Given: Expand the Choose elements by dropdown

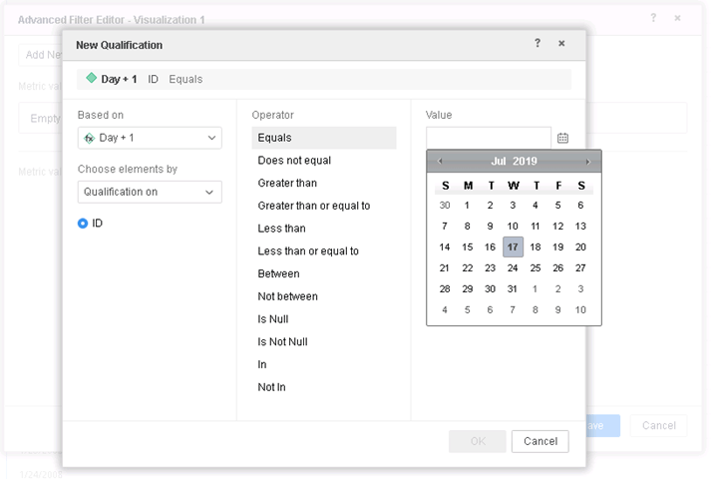Looking at the screenshot, I should click(150, 192).
